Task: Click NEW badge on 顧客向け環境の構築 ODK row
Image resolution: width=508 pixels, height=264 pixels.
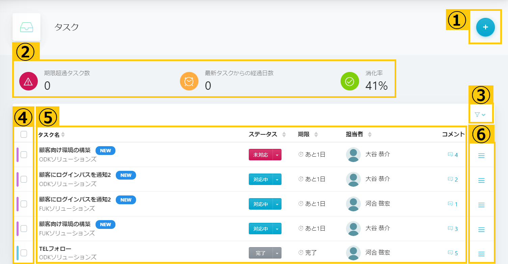Action: (x=106, y=151)
